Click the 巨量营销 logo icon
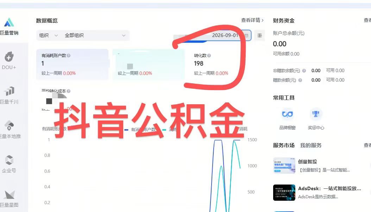Viewport: 371px width, 212px height. click(9, 22)
